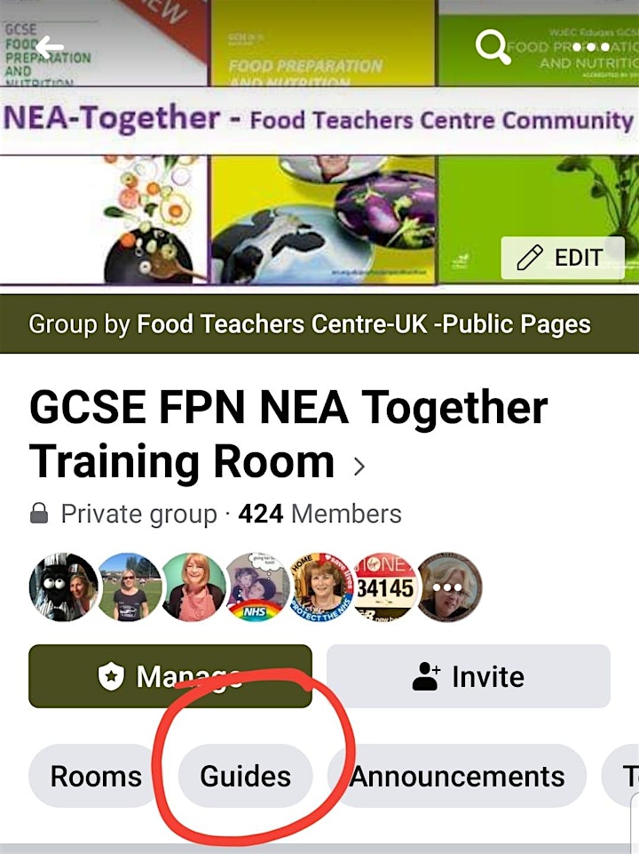Select the Announcements tab
The image size is (639, 854).
click(457, 776)
